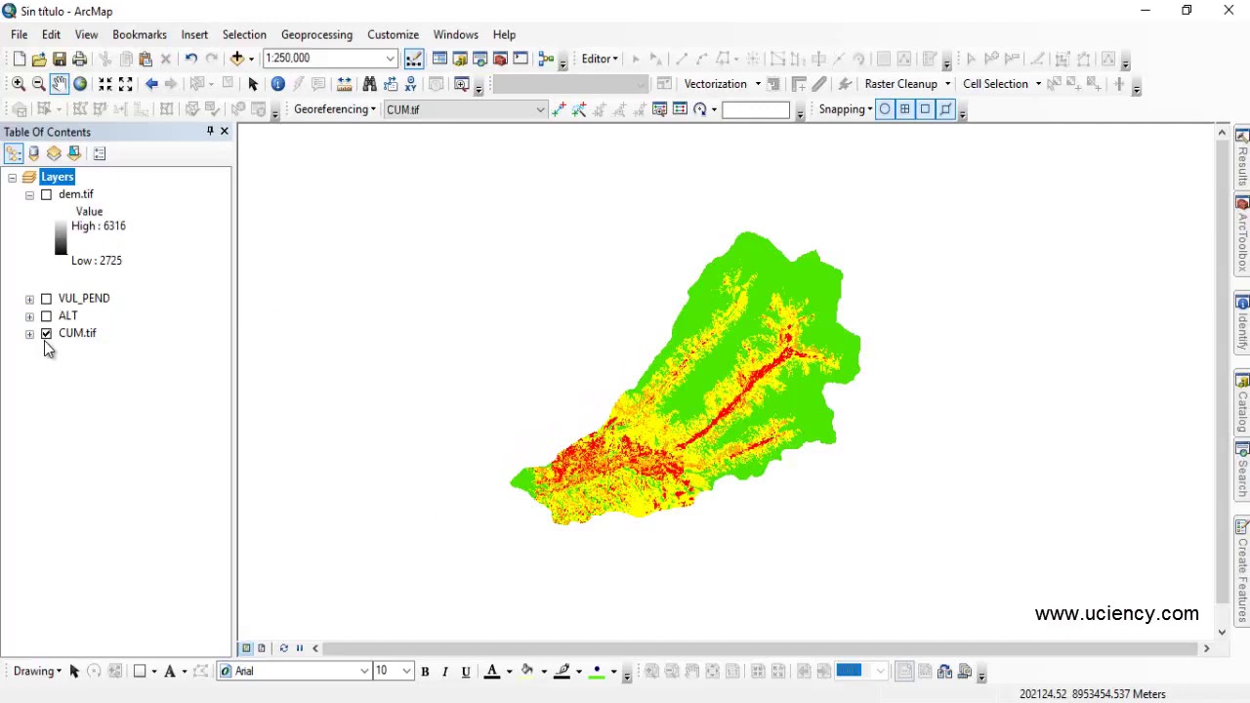The image size is (1250, 703).
Task: Open the CUM.tif georeferencing layer combo box
Action: (x=465, y=109)
